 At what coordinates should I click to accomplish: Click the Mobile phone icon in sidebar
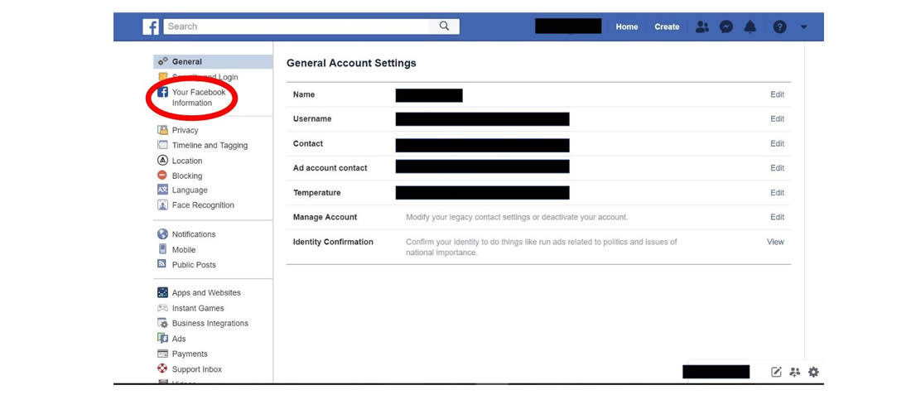click(x=162, y=249)
